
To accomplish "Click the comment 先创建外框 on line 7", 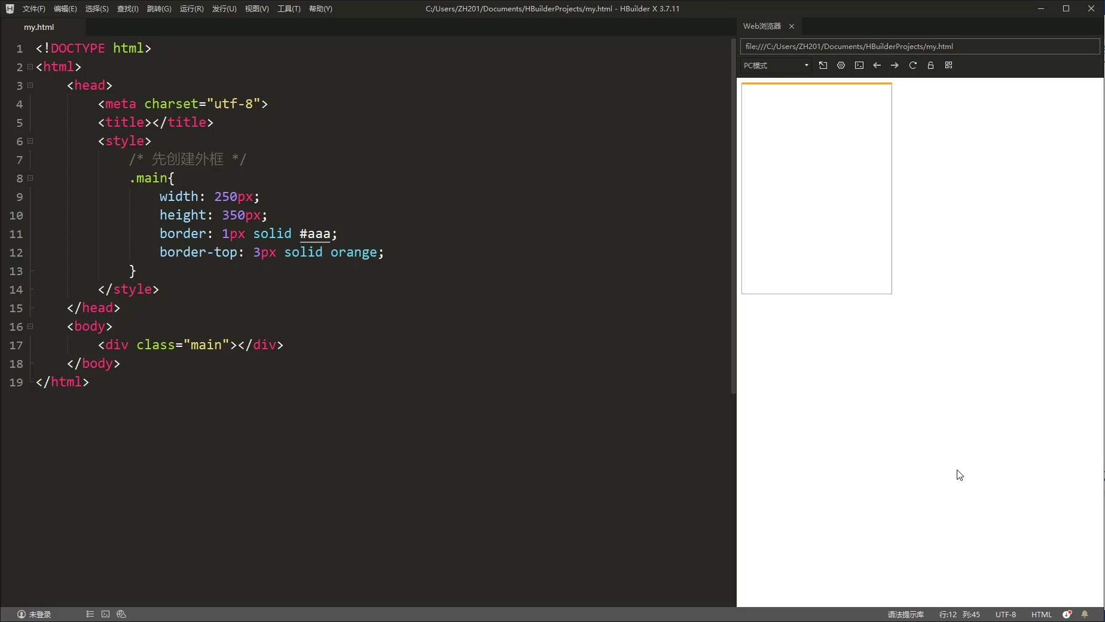I will [x=187, y=159].
